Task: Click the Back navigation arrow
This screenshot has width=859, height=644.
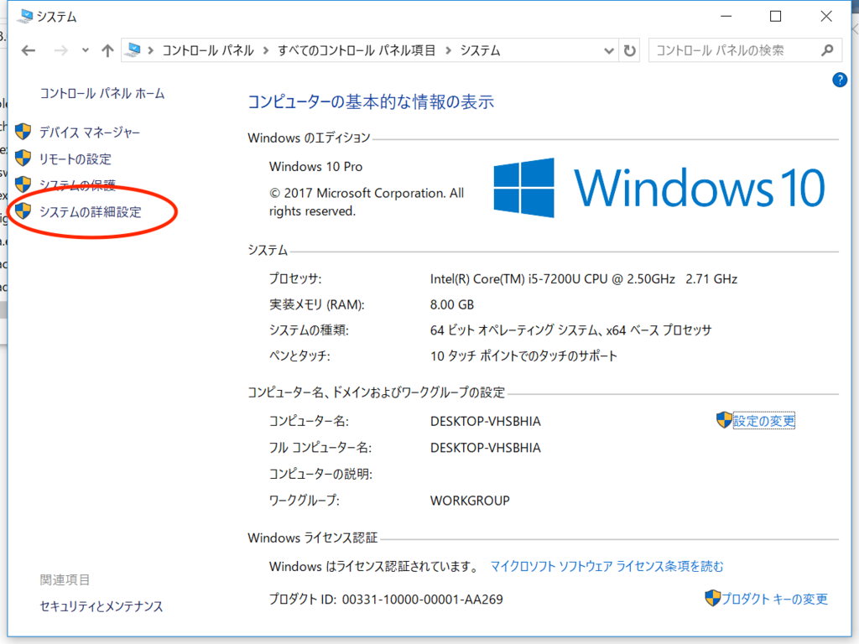Action: 29,51
